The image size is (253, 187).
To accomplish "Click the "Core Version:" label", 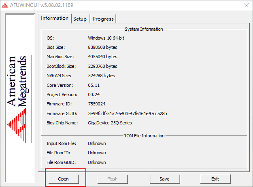I will [x=60, y=85].
